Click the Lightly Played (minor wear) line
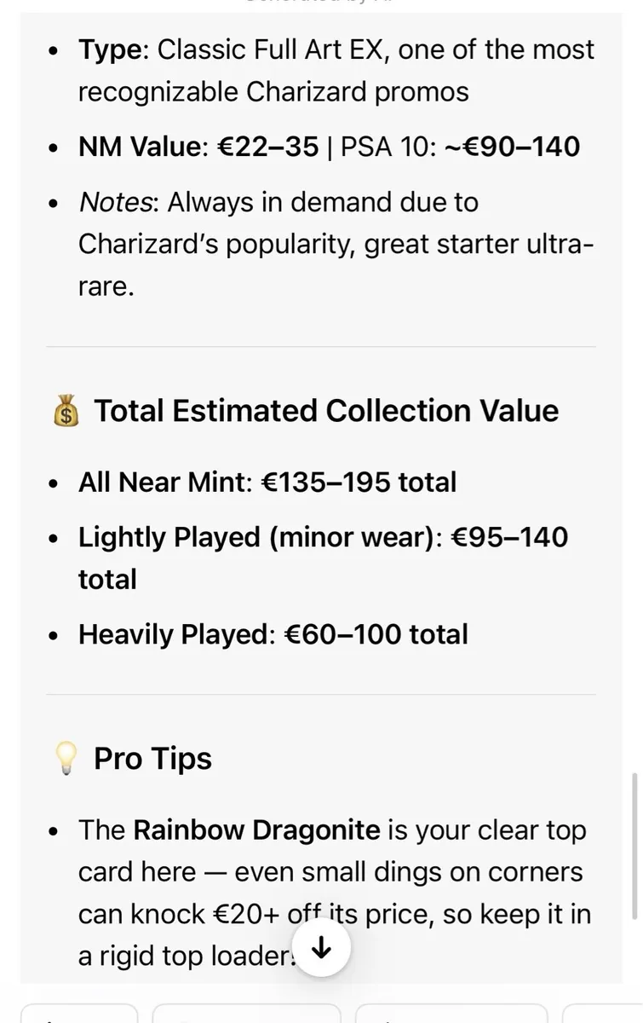Image resolution: width=643 pixels, height=1023 pixels. point(323,558)
